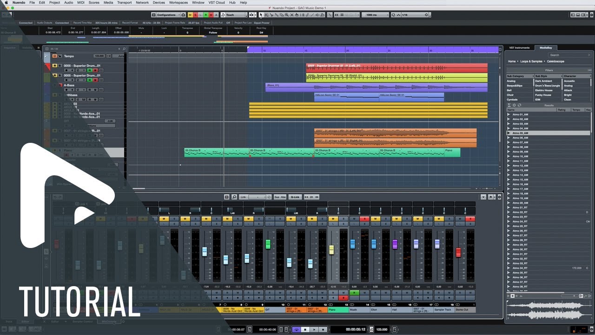Open the 1000 ms dropdown
This screenshot has width=595, height=335.
click(376, 15)
